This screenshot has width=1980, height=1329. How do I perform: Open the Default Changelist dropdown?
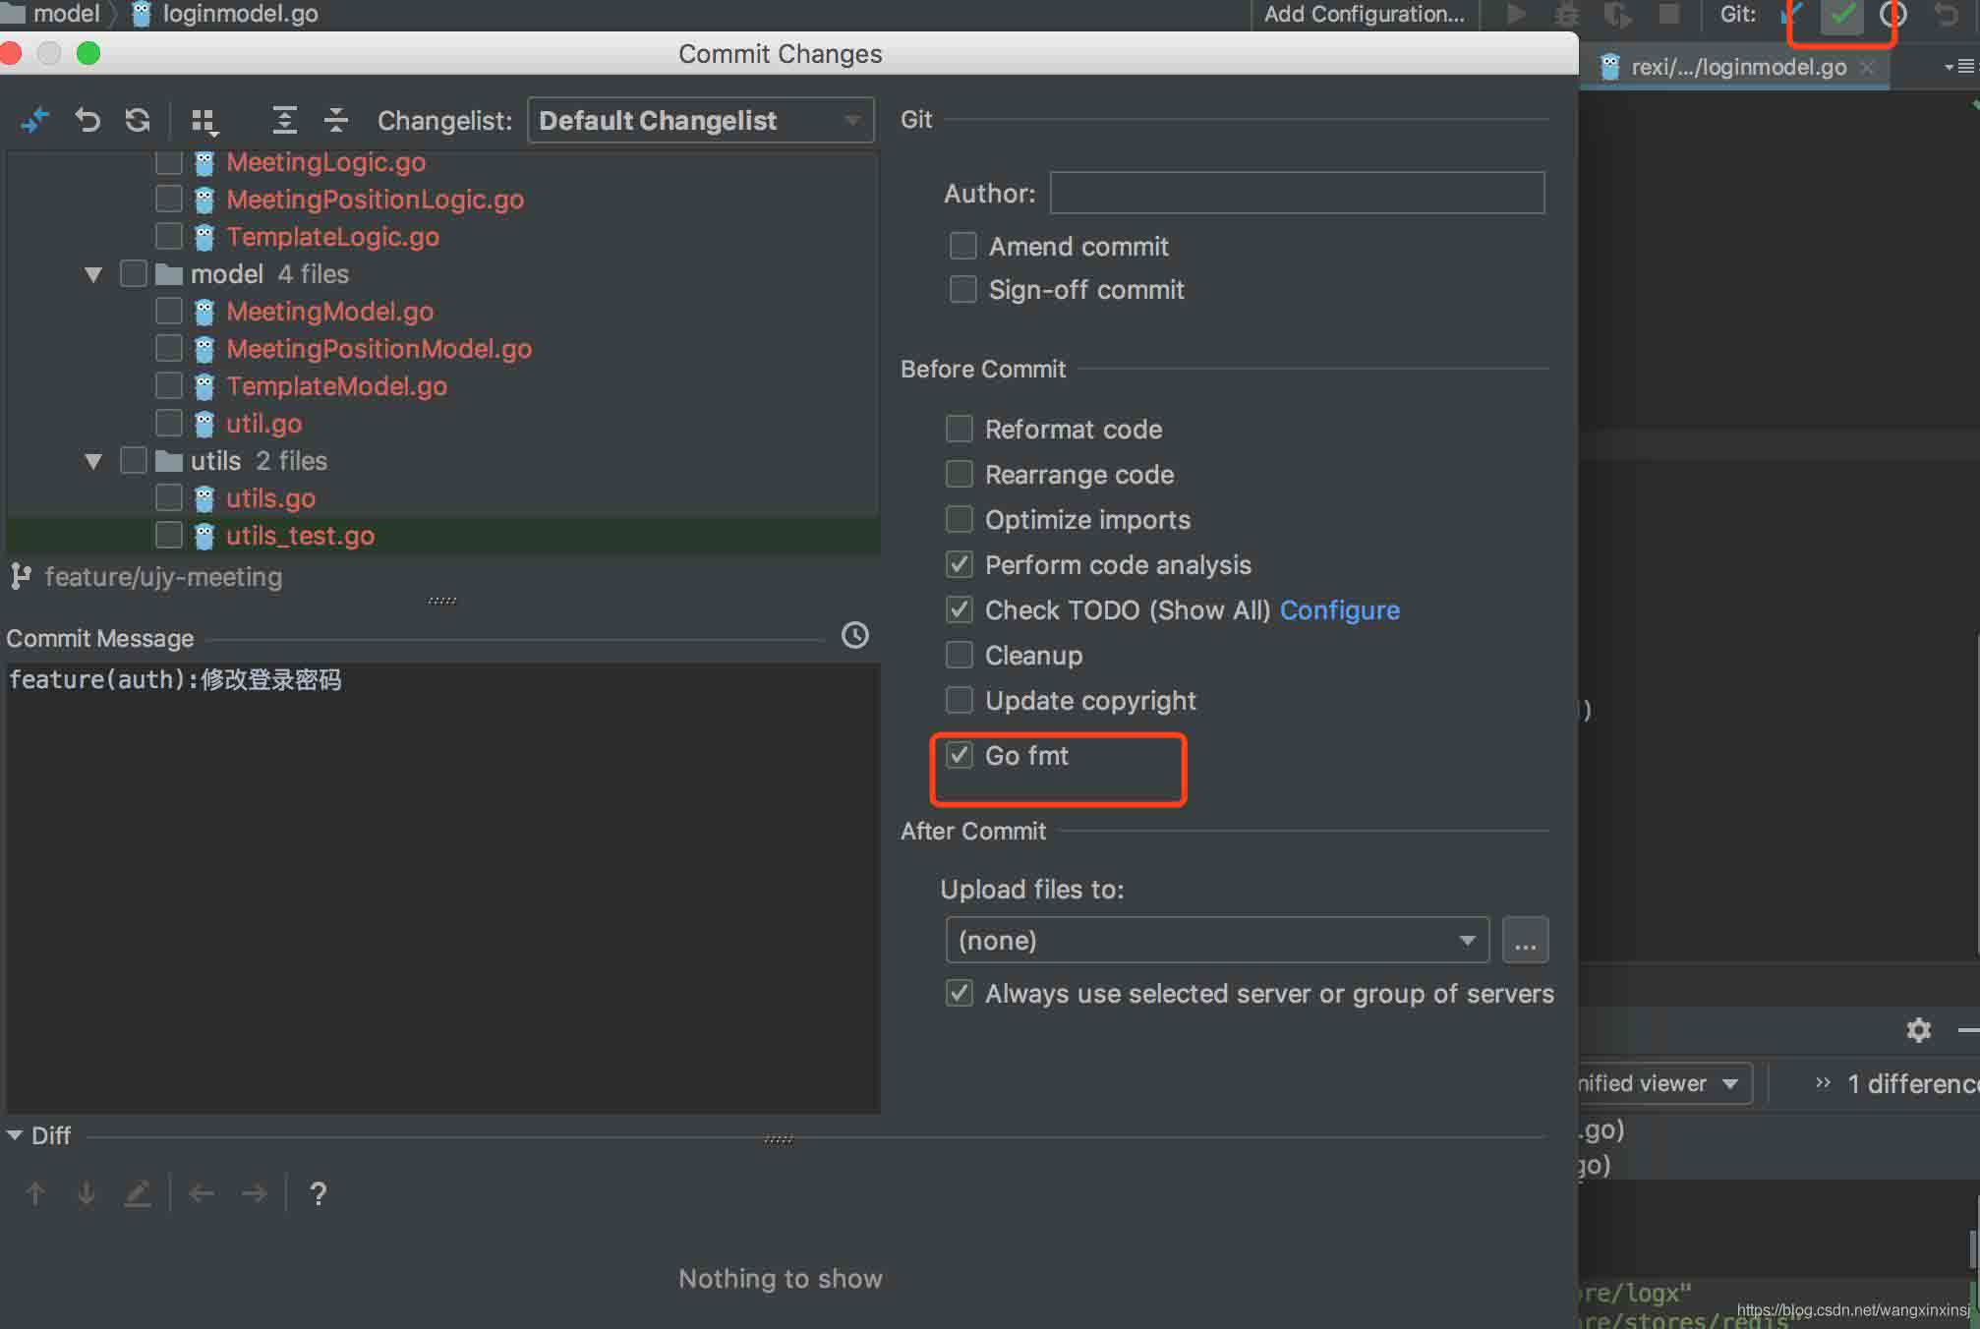(700, 120)
